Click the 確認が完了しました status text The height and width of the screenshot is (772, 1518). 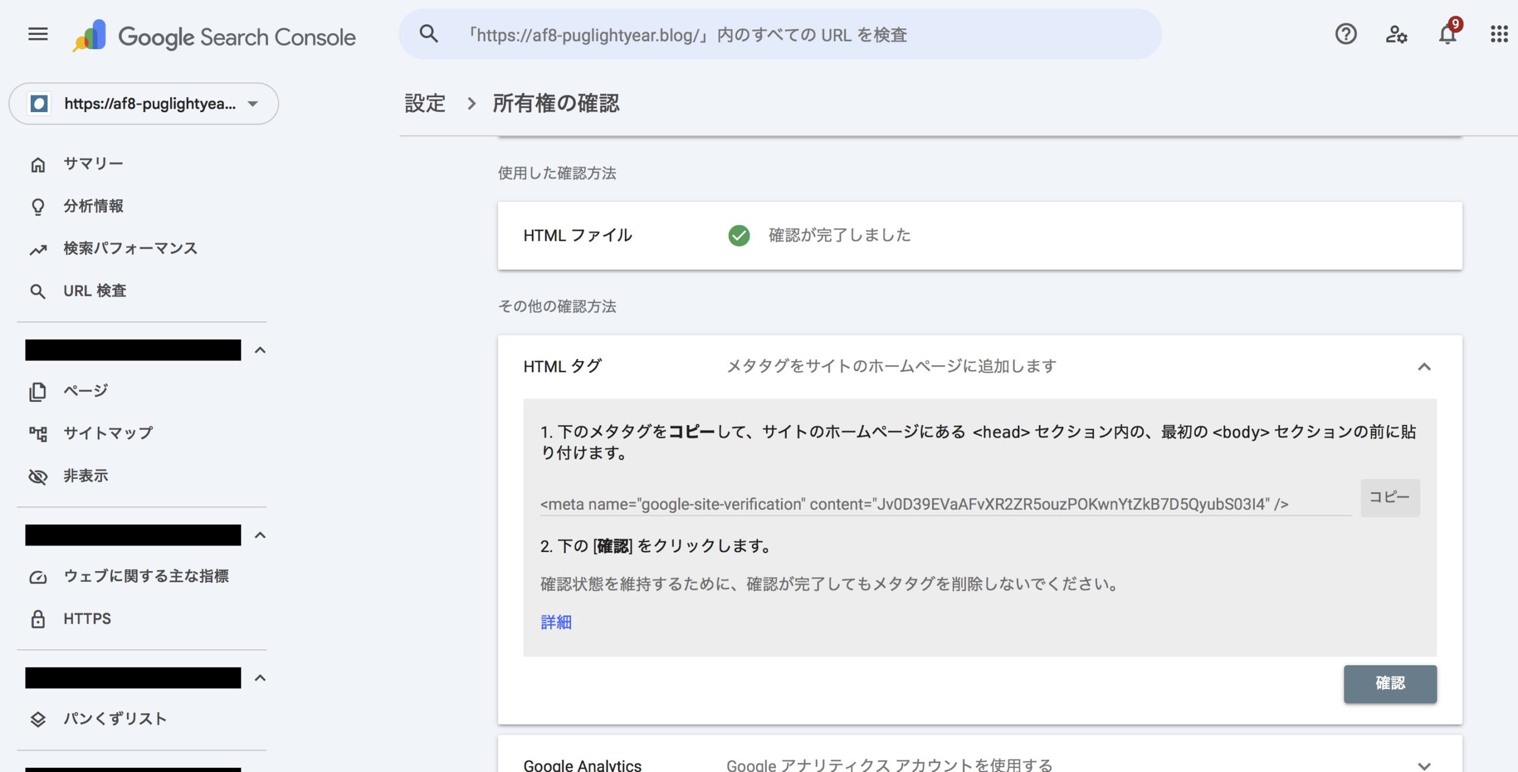[839, 235]
